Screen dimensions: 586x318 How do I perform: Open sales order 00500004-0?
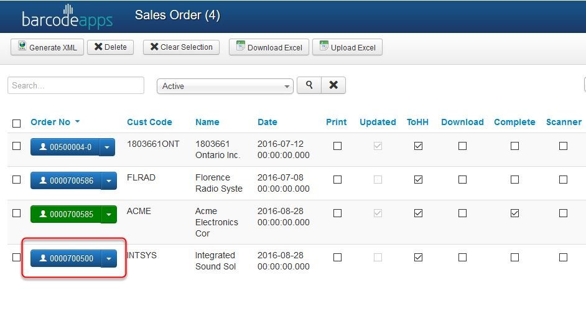[65, 147]
